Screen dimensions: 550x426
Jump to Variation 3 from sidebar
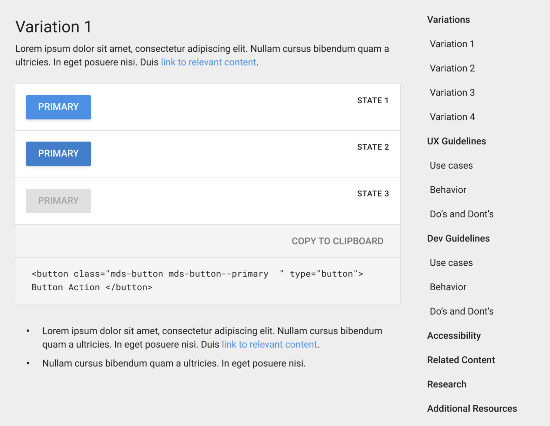point(452,93)
